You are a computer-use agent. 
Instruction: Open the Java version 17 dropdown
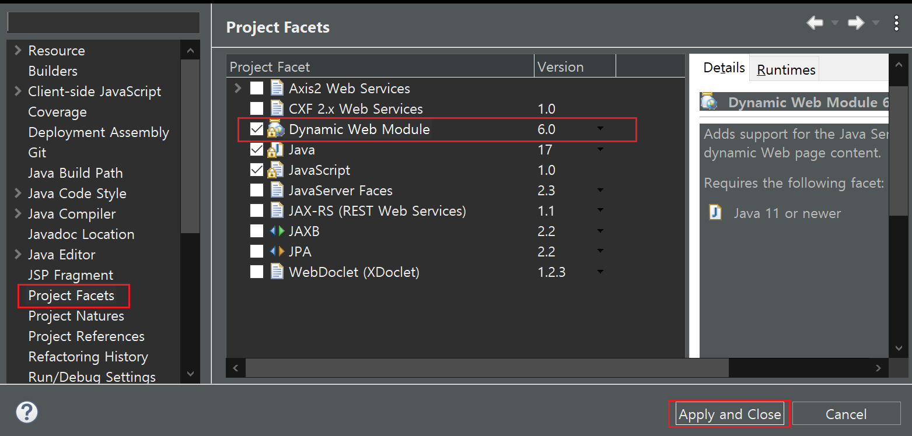600,150
